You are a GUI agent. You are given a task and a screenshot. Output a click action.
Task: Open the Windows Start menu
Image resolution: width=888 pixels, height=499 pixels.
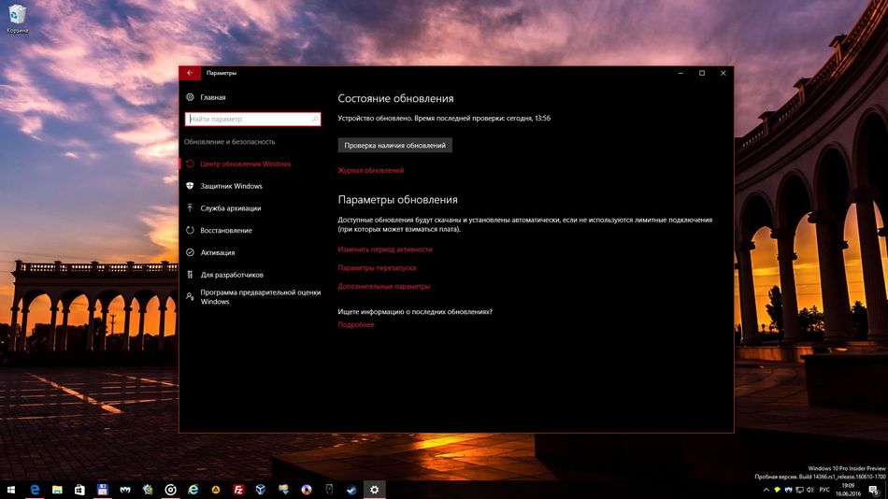(x=11, y=490)
